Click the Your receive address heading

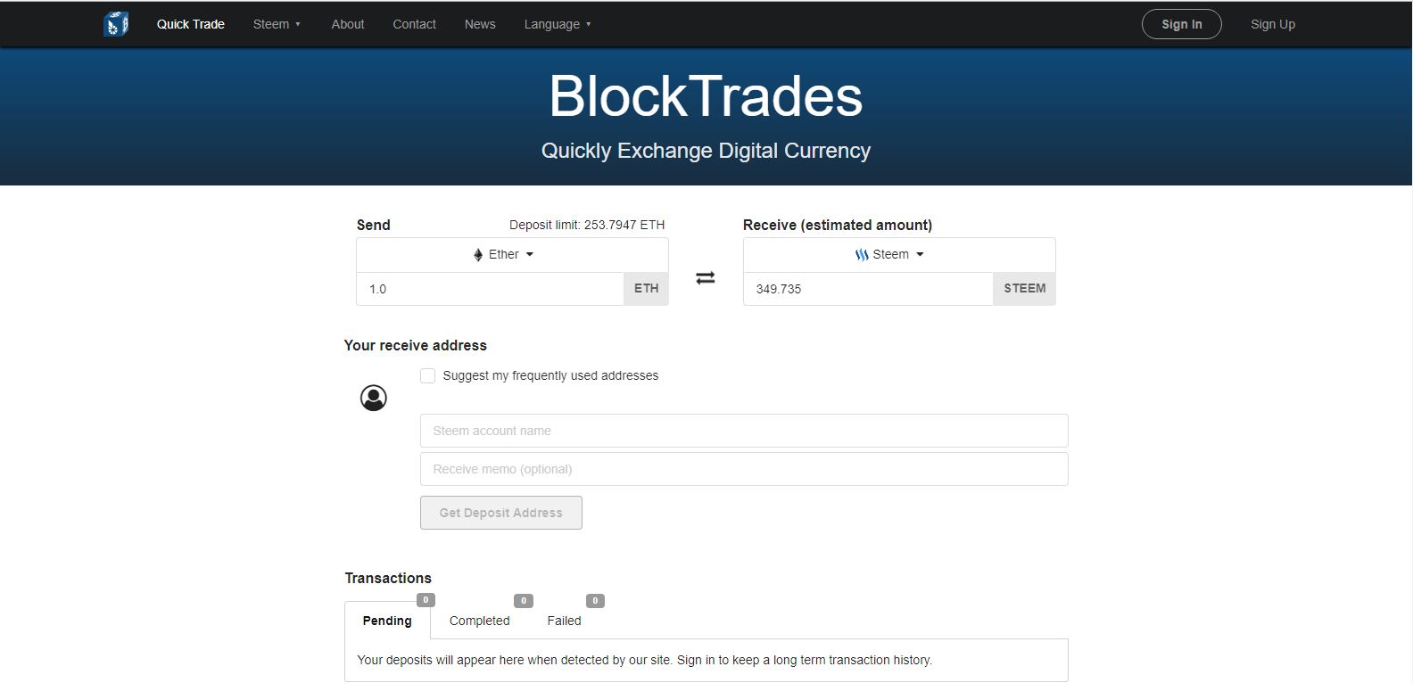pyautogui.click(x=416, y=345)
